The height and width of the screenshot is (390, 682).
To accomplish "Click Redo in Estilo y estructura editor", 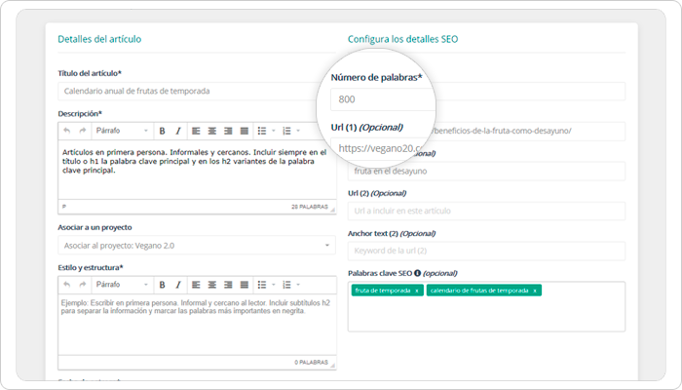I will (x=83, y=285).
